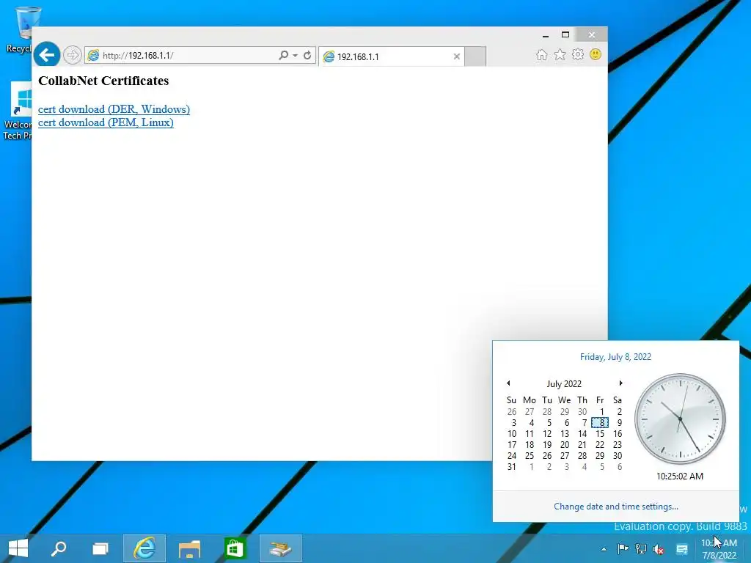This screenshot has width=751, height=563.
Task: Maximize the Internet Explorer window
Action: click(x=565, y=35)
